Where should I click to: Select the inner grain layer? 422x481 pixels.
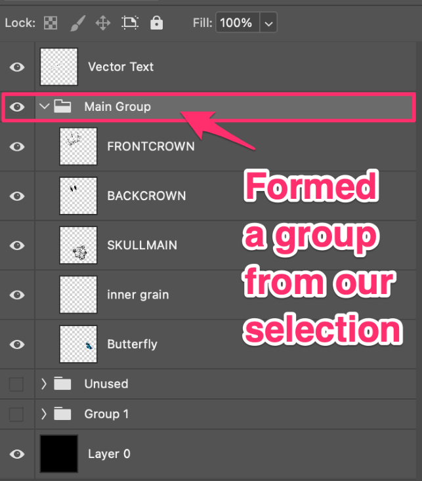click(x=225, y=295)
